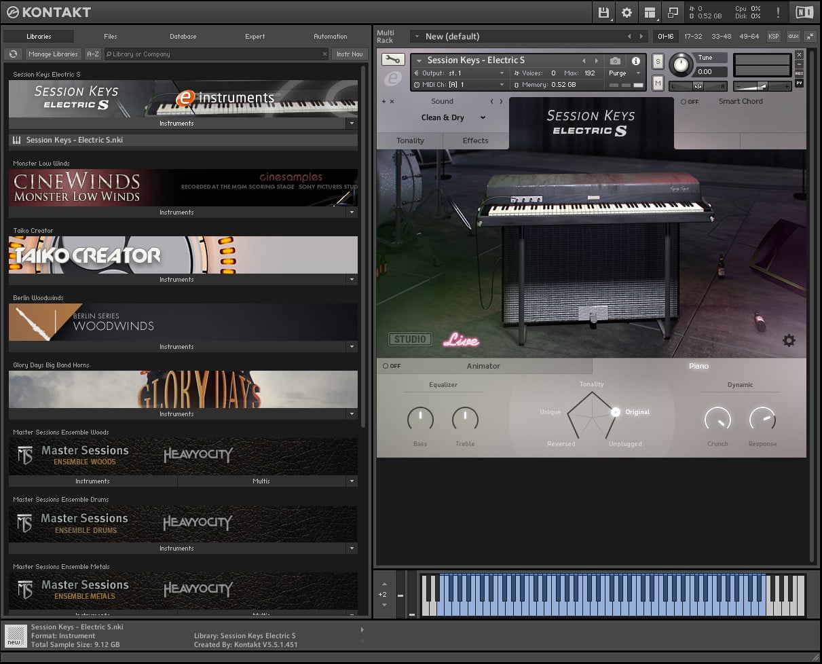
Task: Select Original tonality point
Action: click(x=616, y=411)
